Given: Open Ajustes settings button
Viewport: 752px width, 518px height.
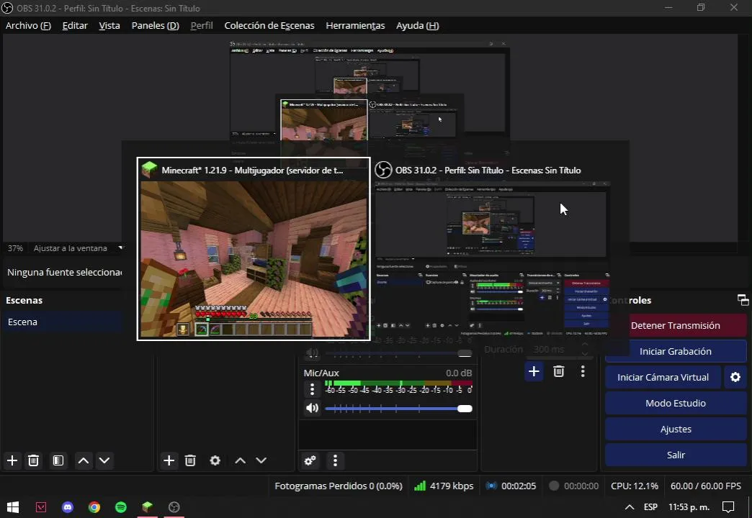Looking at the screenshot, I should pos(676,429).
